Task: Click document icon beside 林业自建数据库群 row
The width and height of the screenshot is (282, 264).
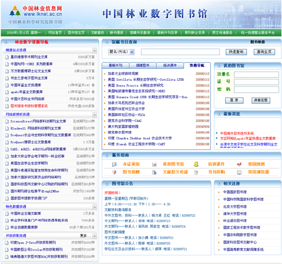Action: point(7,227)
